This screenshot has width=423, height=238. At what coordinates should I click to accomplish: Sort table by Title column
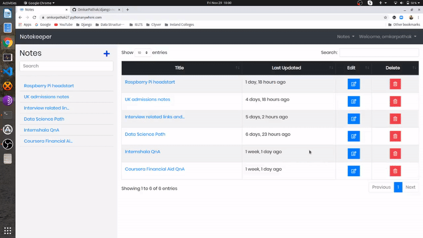point(181,68)
